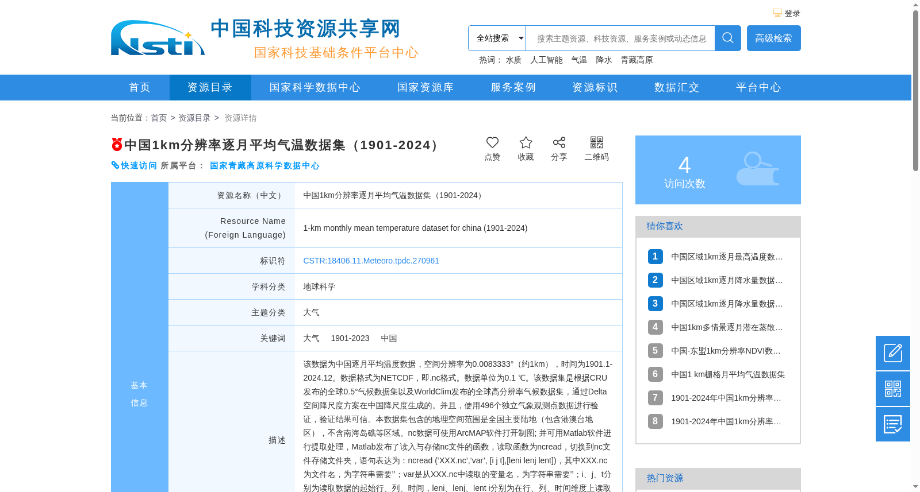Screen dimensions: 920x492
Task: Open recommendation 4 中国1km多情景逐月潜在蒸散
Action: (x=727, y=327)
